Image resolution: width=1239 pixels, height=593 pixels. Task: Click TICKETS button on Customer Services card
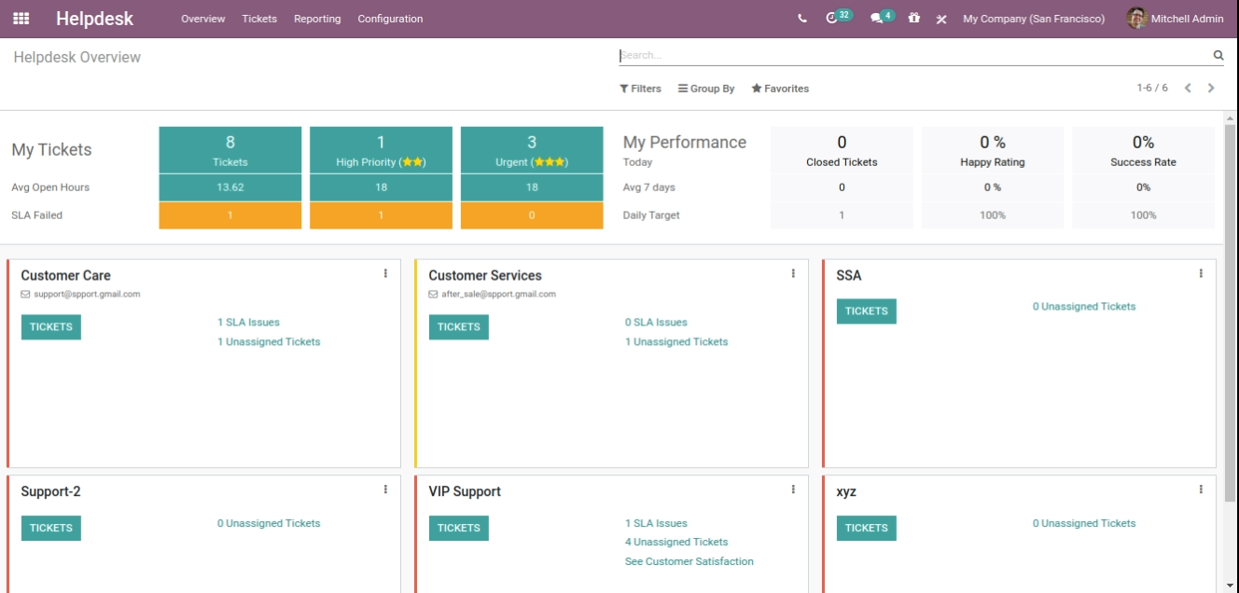[458, 327]
